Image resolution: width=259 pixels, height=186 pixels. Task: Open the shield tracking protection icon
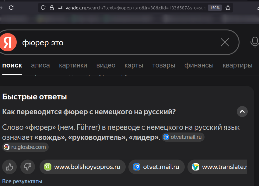[x=43, y=8]
